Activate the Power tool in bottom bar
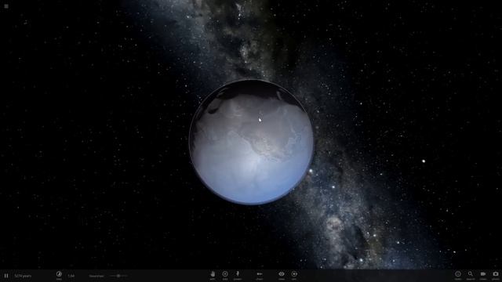This screenshot has height=282, width=502. pos(238,275)
